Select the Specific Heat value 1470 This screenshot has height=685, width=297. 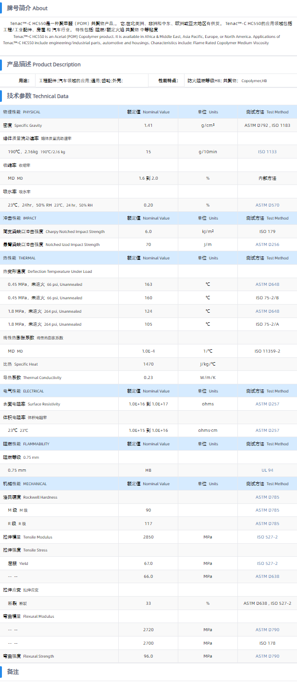coord(148,364)
